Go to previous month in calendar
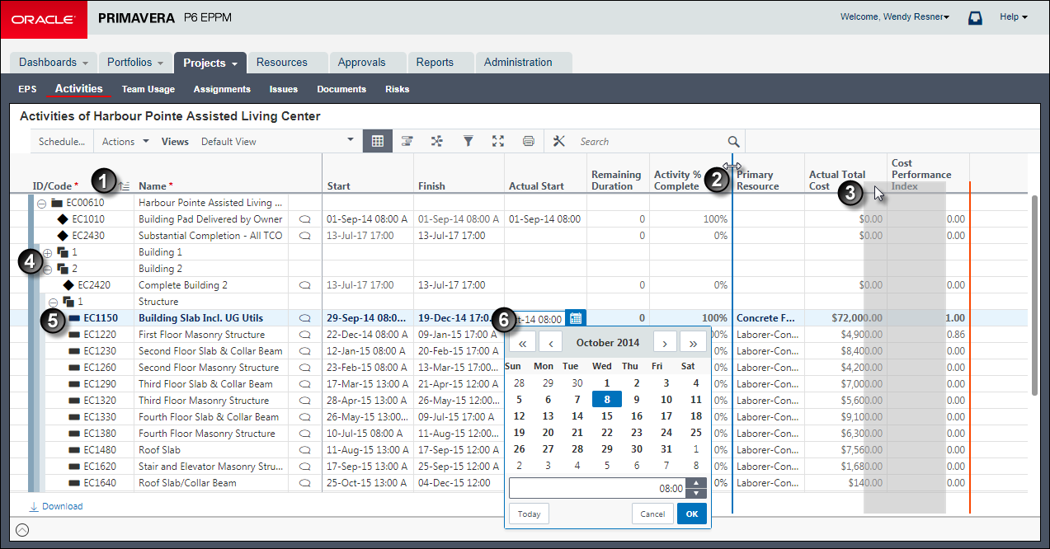Image resolution: width=1050 pixels, height=549 pixels. pyautogui.click(x=550, y=342)
